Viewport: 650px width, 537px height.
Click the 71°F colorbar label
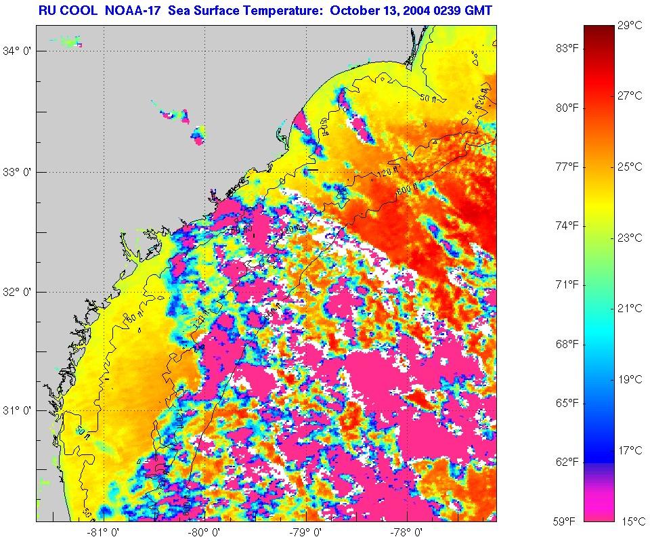[x=567, y=284]
